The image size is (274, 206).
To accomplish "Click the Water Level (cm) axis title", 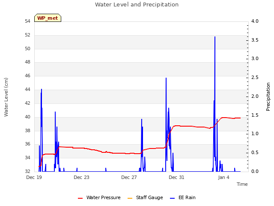I will (x=6, y=97).
